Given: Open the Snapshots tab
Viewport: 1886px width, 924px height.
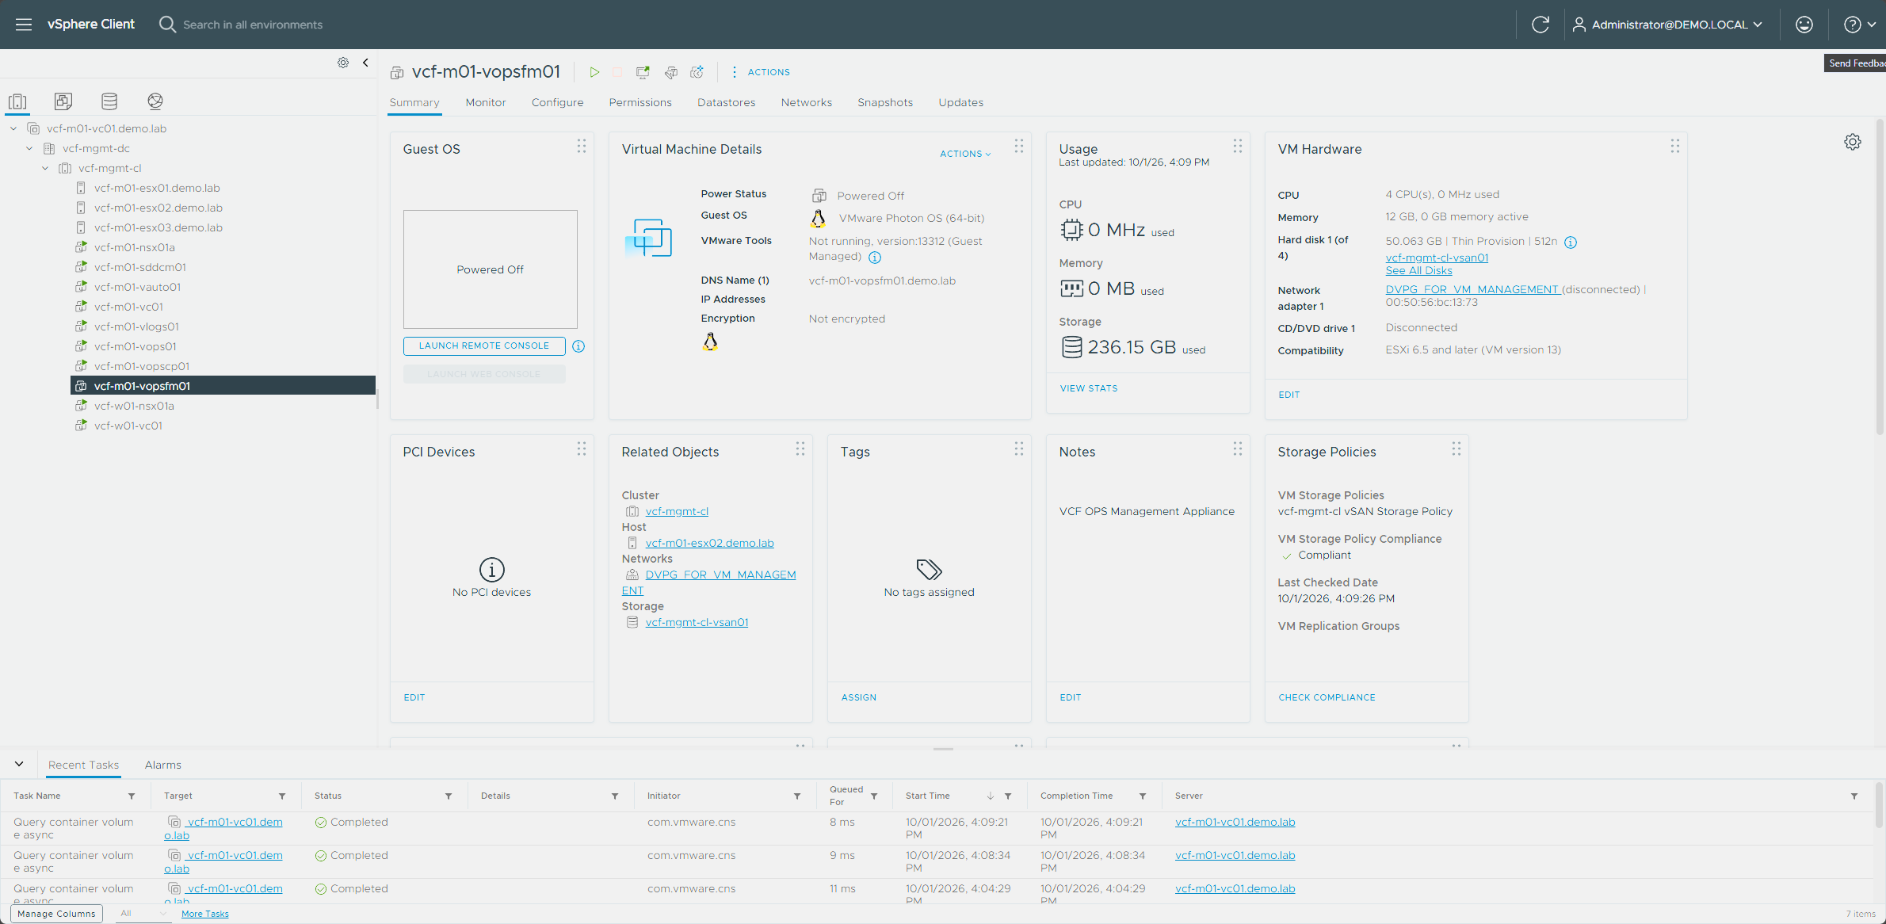Looking at the screenshot, I should click(885, 102).
